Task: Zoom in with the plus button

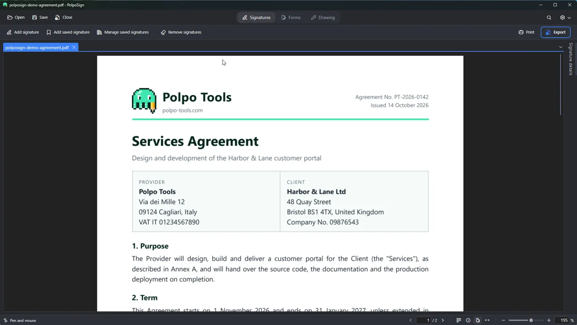Action: point(549,320)
